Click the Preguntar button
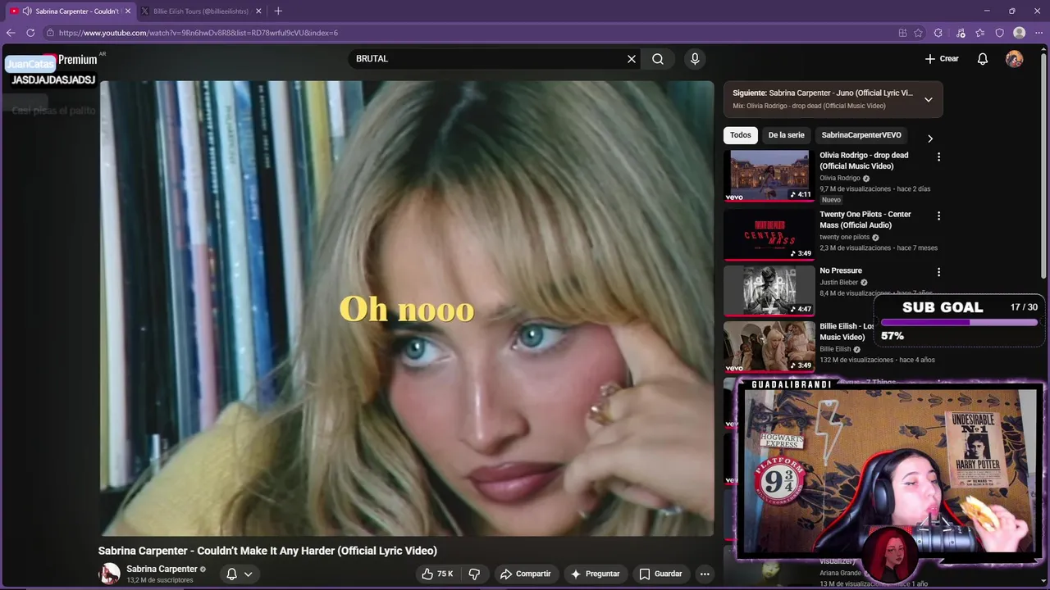 tap(595, 574)
